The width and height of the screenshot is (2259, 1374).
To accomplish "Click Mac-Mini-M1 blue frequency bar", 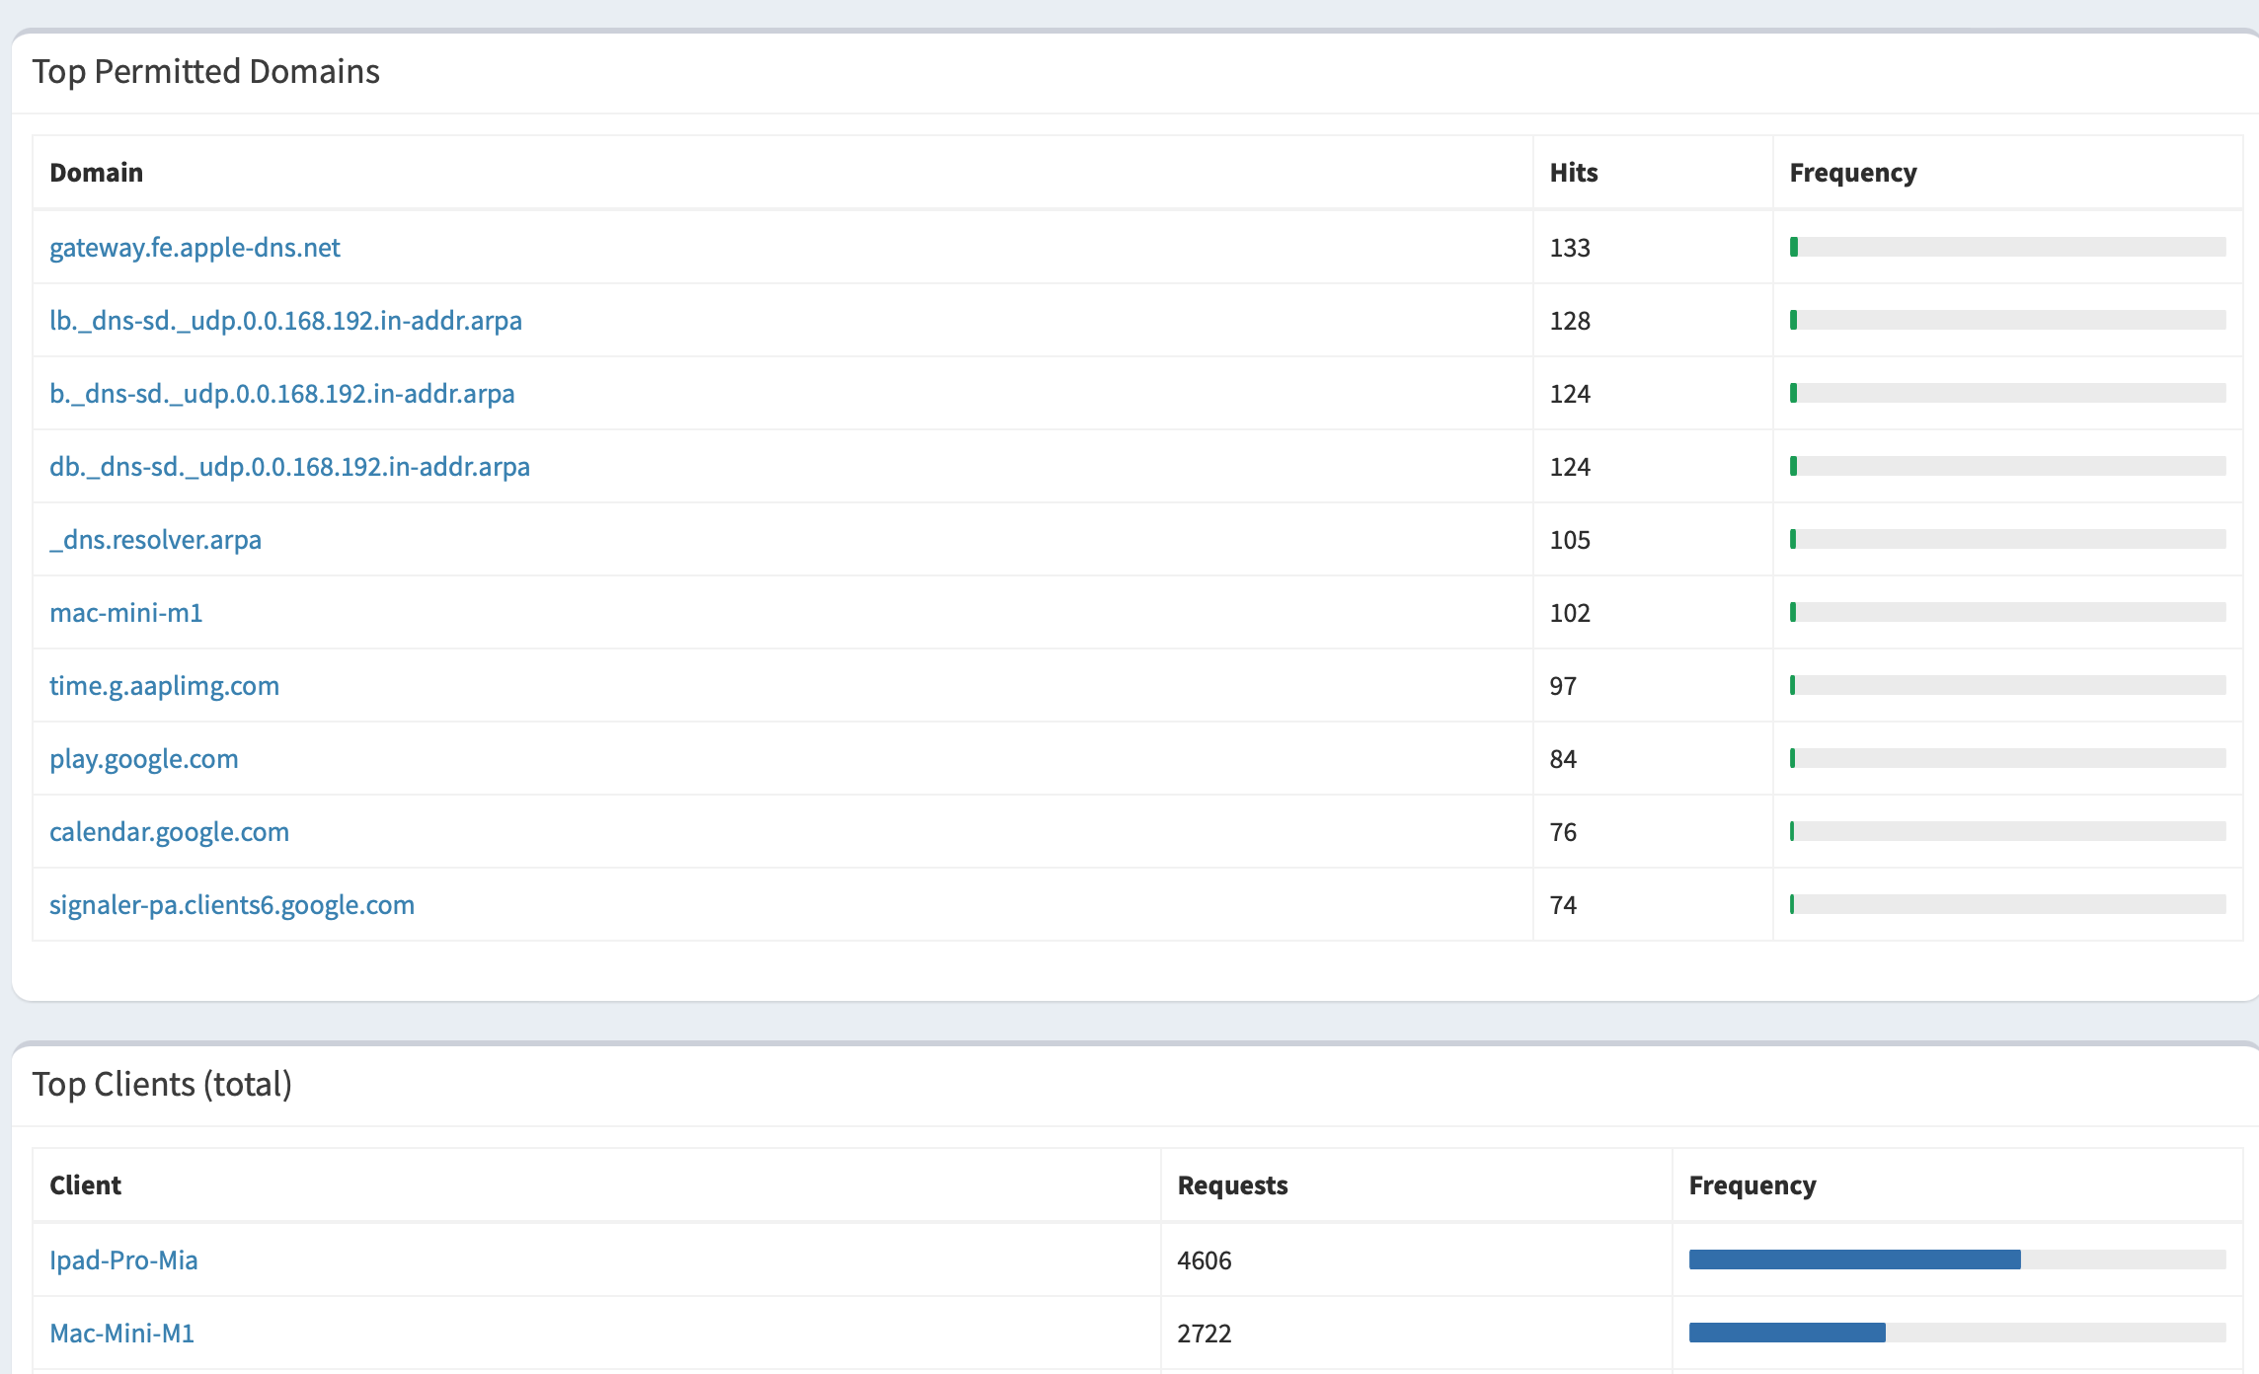I will coord(1786,1333).
